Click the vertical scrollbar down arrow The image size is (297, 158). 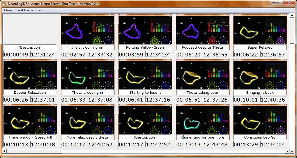(292, 146)
